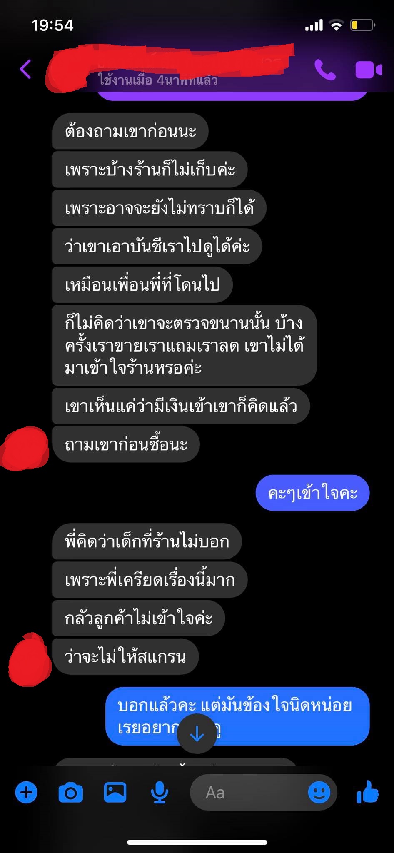This screenshot has height=853, width=394.
Task: Start a voice call with phone icon
Action: (325, 70)
